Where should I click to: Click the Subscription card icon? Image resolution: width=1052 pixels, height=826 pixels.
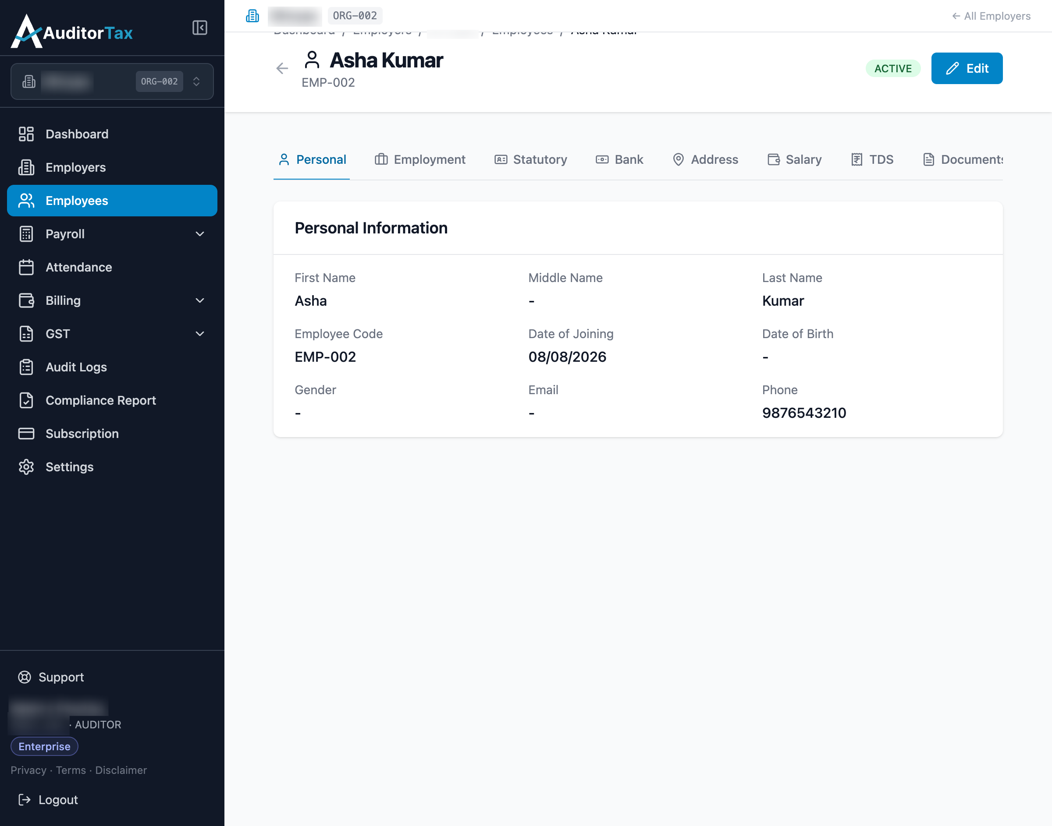point(26,434)
